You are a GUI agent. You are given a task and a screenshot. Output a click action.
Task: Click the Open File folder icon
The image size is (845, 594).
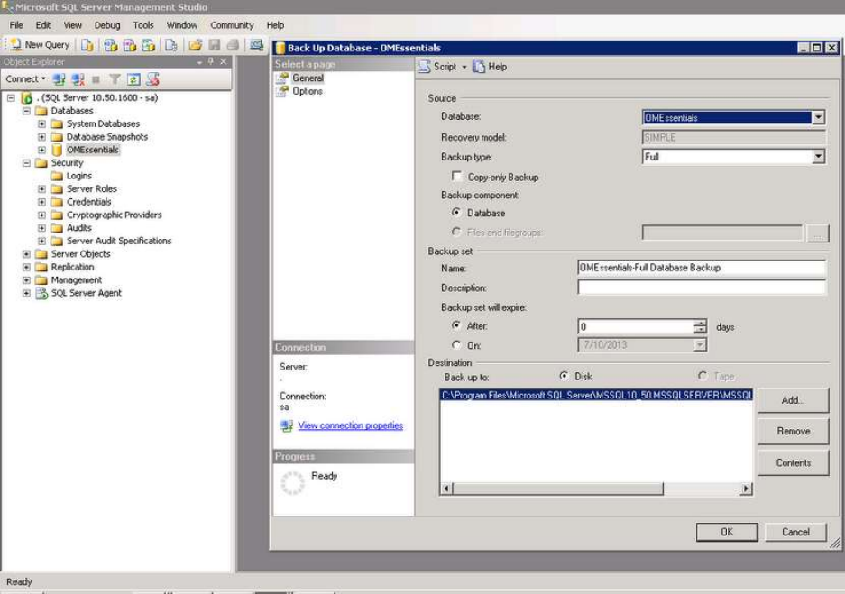point(195,45)
